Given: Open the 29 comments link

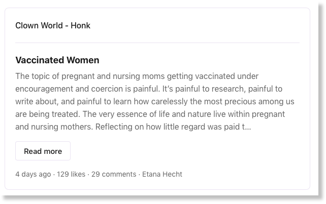Looking at the screenshot, I should (x=114, y=174).
